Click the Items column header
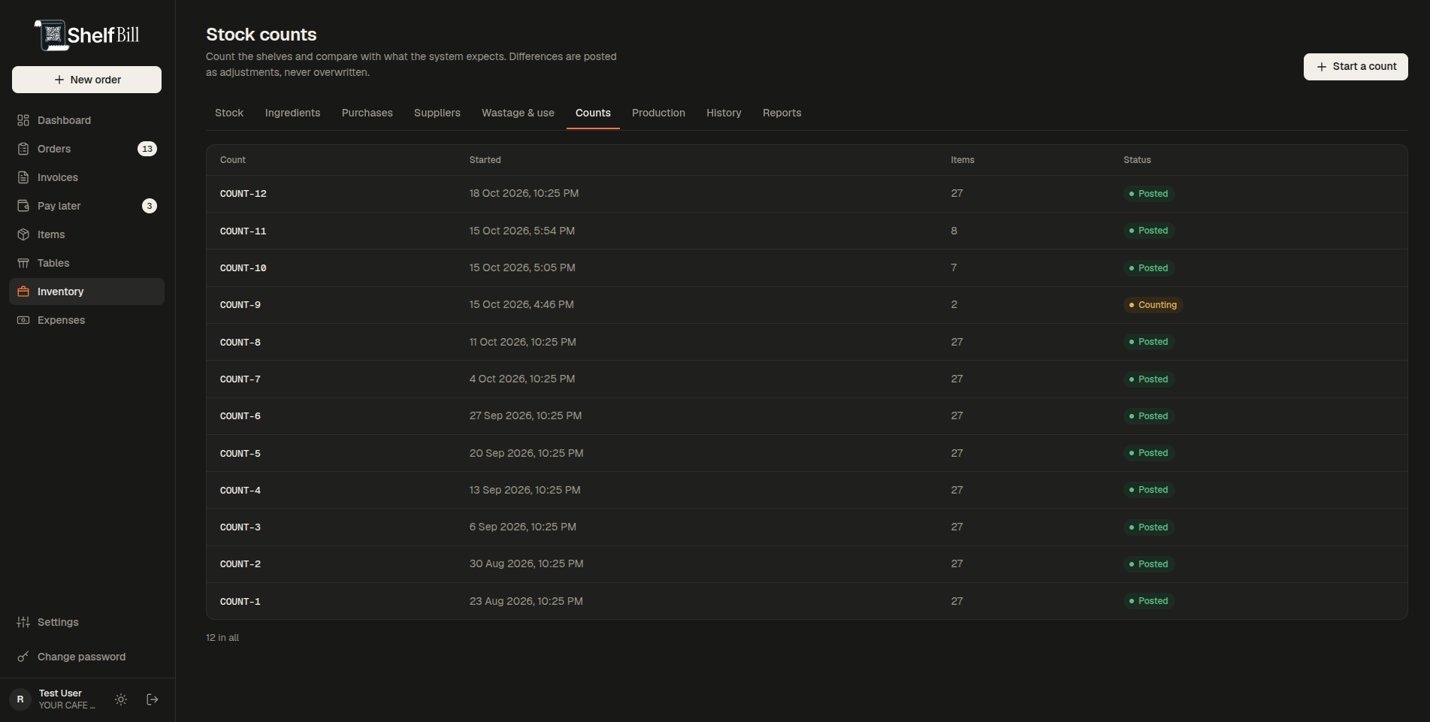This screenshot has width=1430, height=722. 962,160
